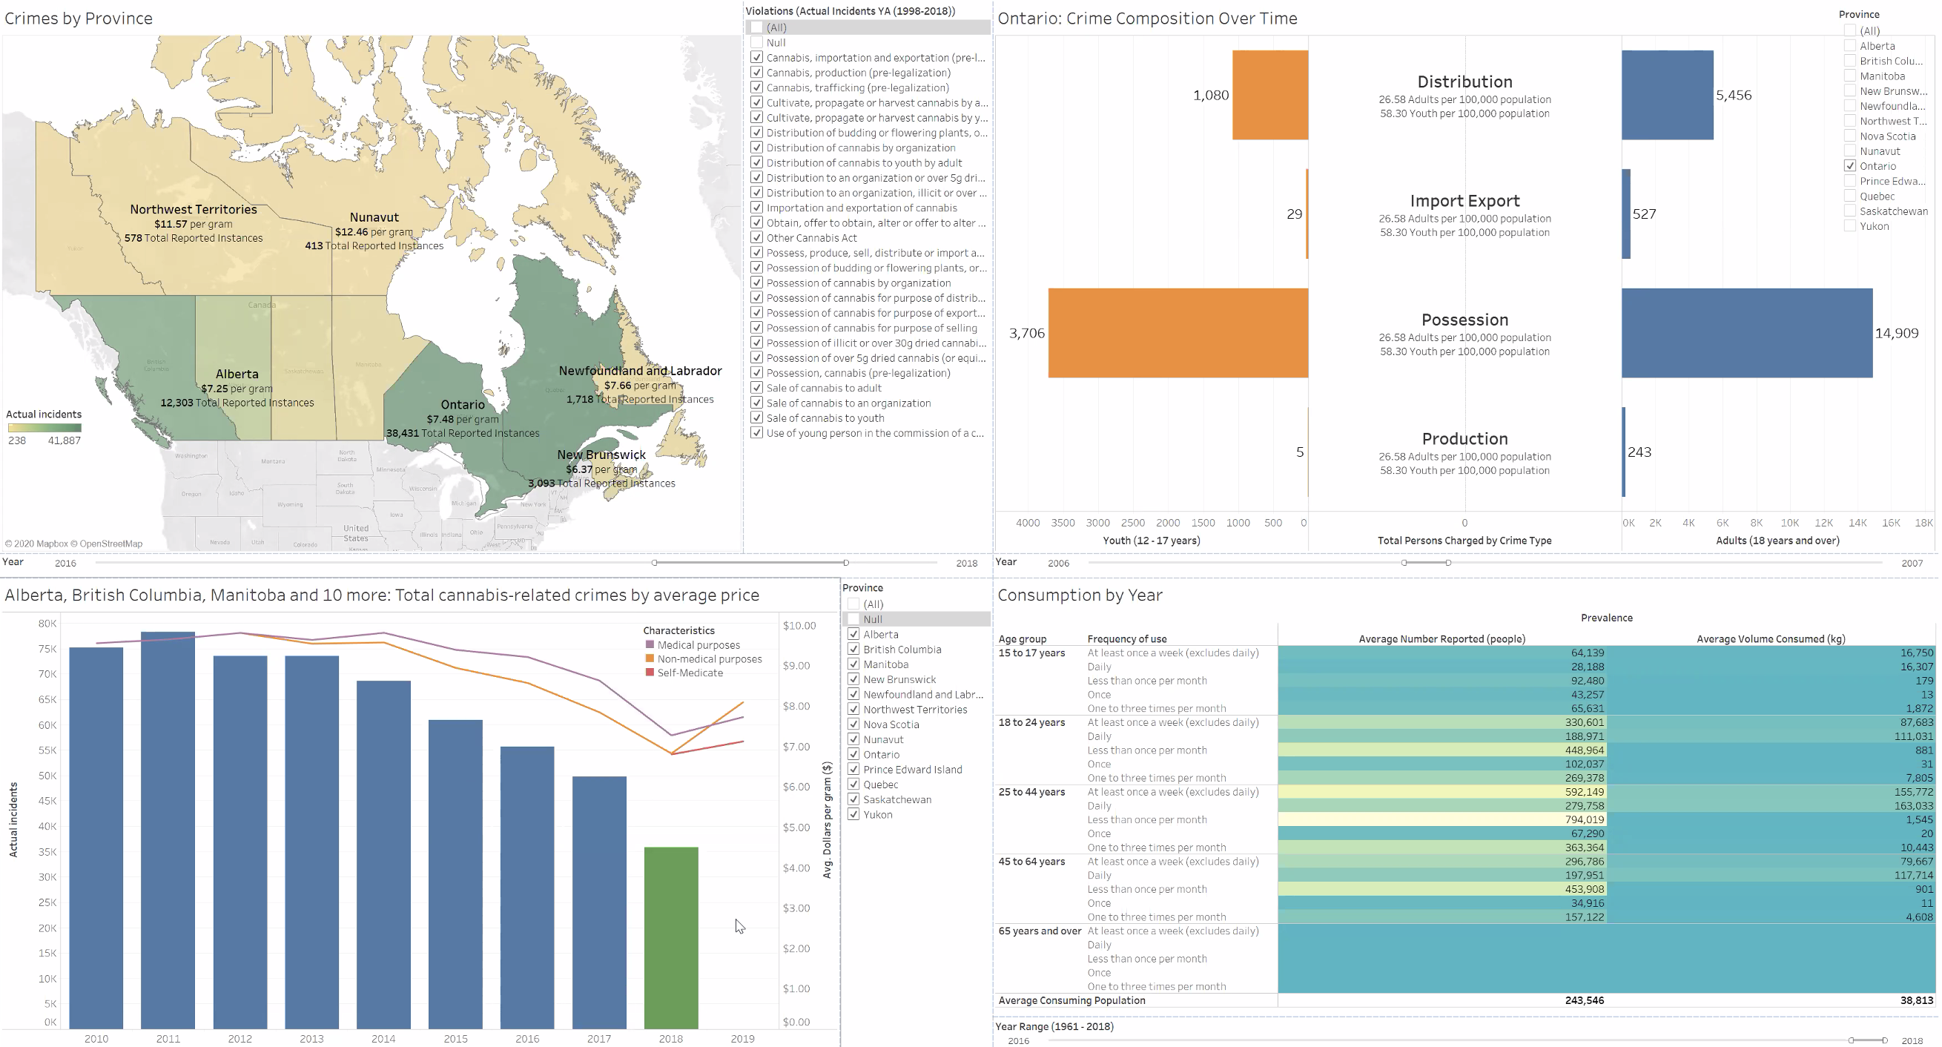Click the 18 to 24 years age group label
Screen dimensions: 1942x1047
pos(1031,722)
